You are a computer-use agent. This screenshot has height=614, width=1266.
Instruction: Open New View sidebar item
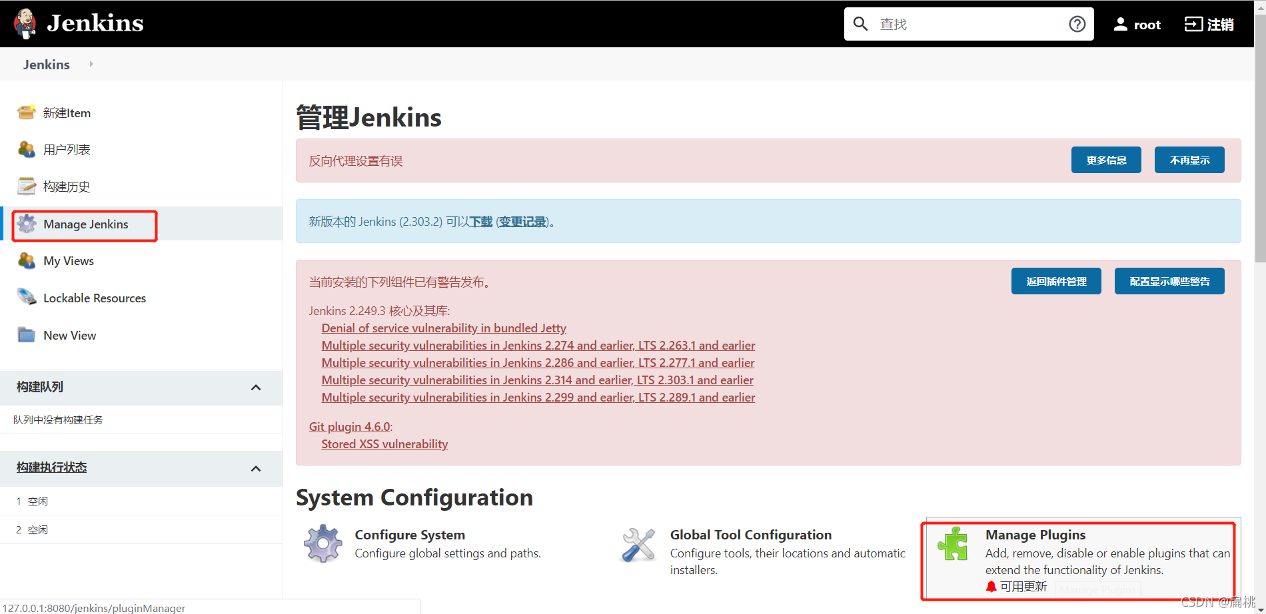70,336
